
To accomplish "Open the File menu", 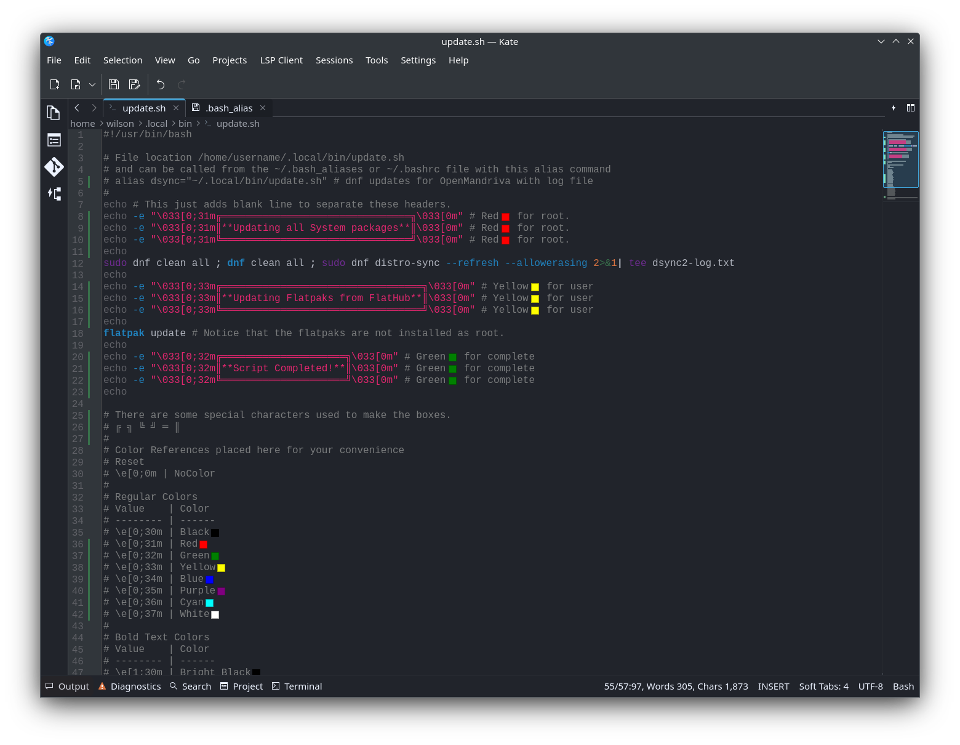I will pyautogui.click(x=54, y=60).
